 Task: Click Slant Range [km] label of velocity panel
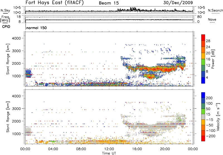pyautogui.click(x=8, y=117)
